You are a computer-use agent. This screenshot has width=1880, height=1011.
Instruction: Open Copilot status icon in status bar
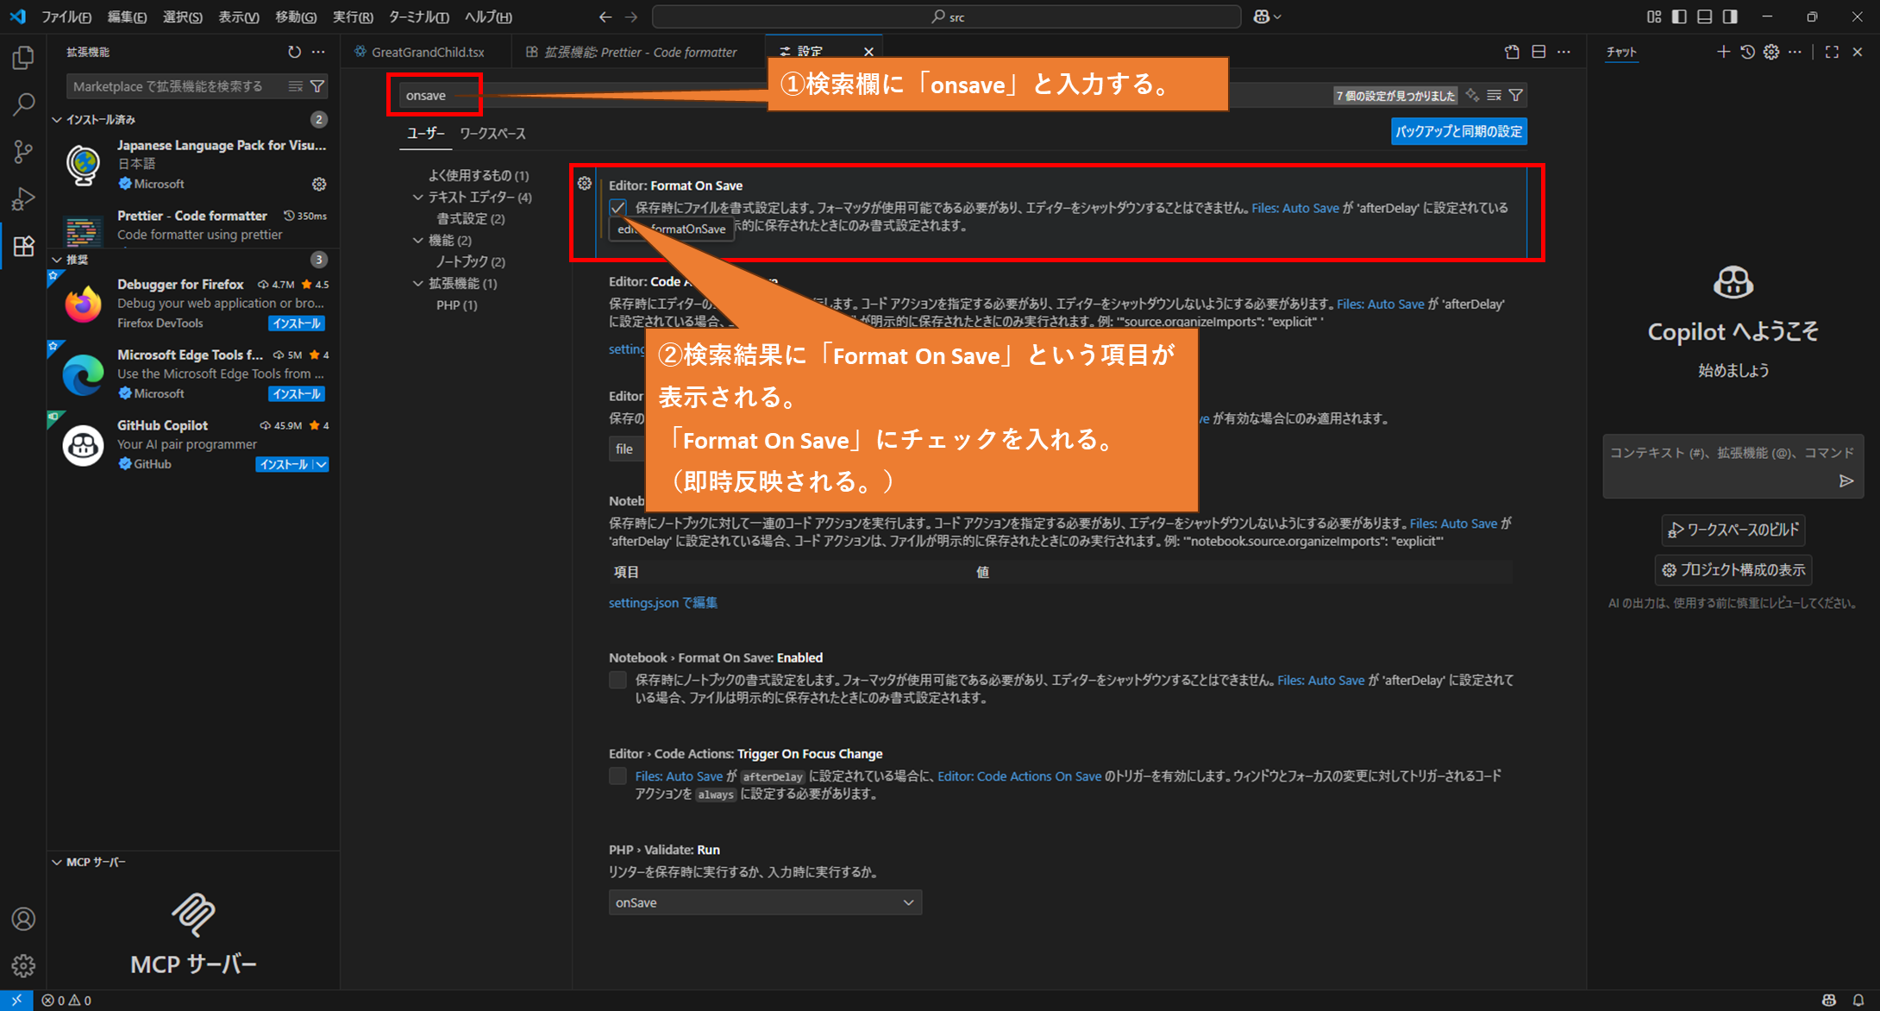[1829, 1001]
